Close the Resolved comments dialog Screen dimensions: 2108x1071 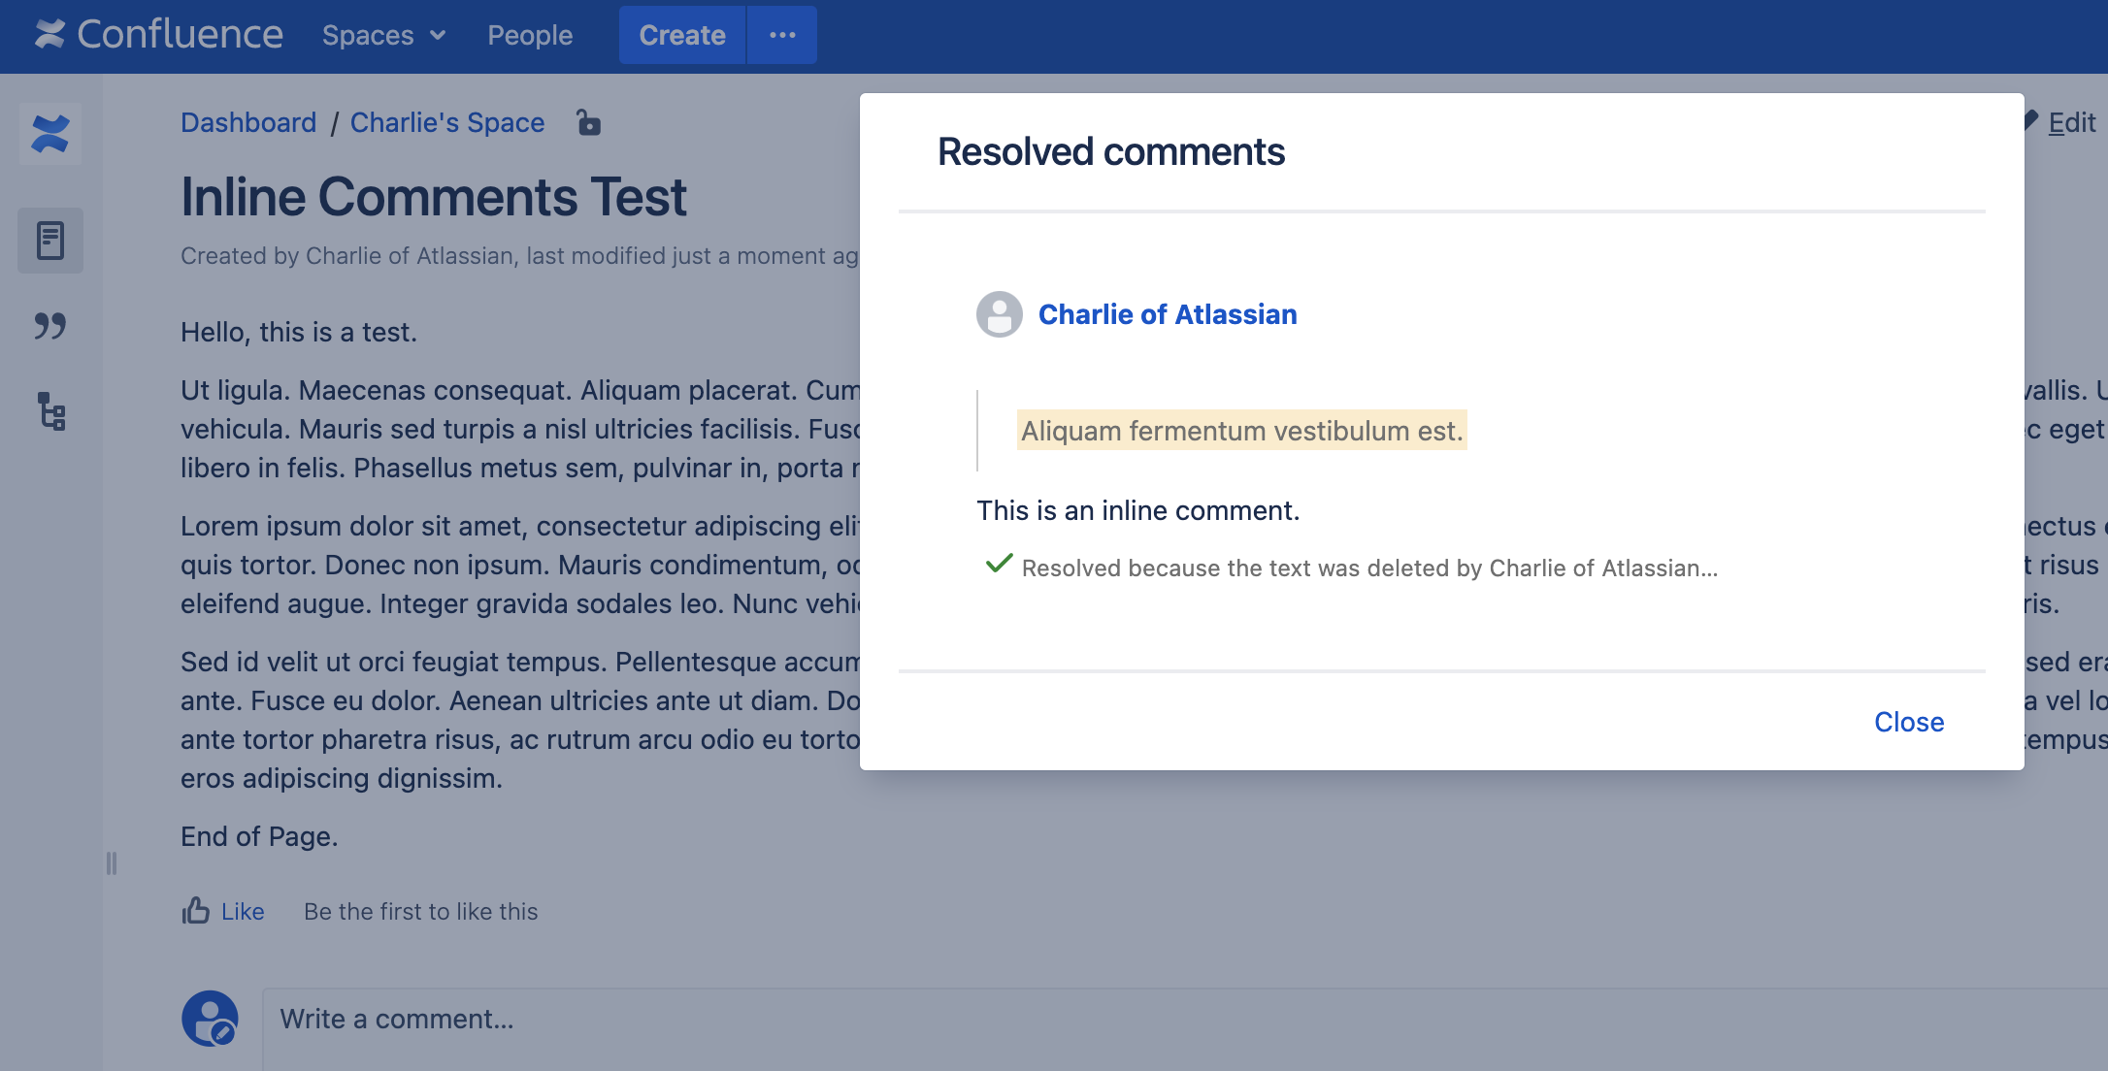(x=1908, y=722)
